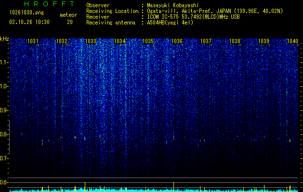Viewport: 303px width, 192px height.
Task: Select the filename 10261030.png
Action: pyautogui.click(x=27, y=13)
